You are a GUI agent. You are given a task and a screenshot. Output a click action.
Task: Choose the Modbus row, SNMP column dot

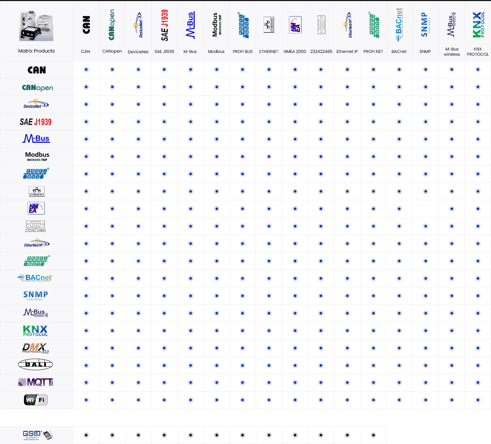pos(426,157)
